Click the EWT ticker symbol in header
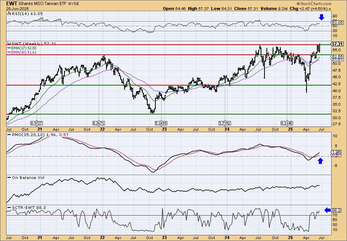Image resolution: width=347 pixels, height=241 pixels. [x=12, y=3]
